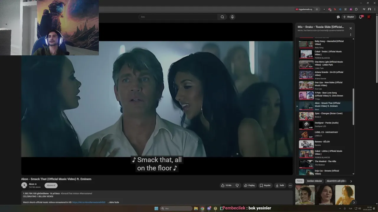Close the Mix playlist panel
Image resolution: width=378 pixels, height=212 pixels.
(351, 28)
